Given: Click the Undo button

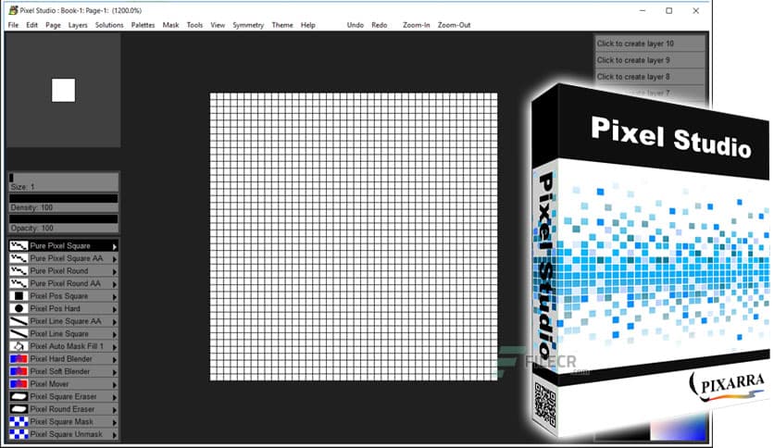Looking at the screenshot, I should point(355,25).
